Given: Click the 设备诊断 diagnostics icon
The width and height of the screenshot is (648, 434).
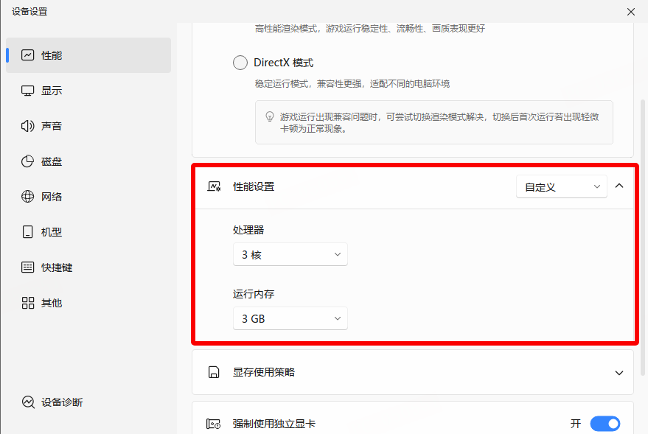Looking at the screenshot, I should (x=28, y=402).
